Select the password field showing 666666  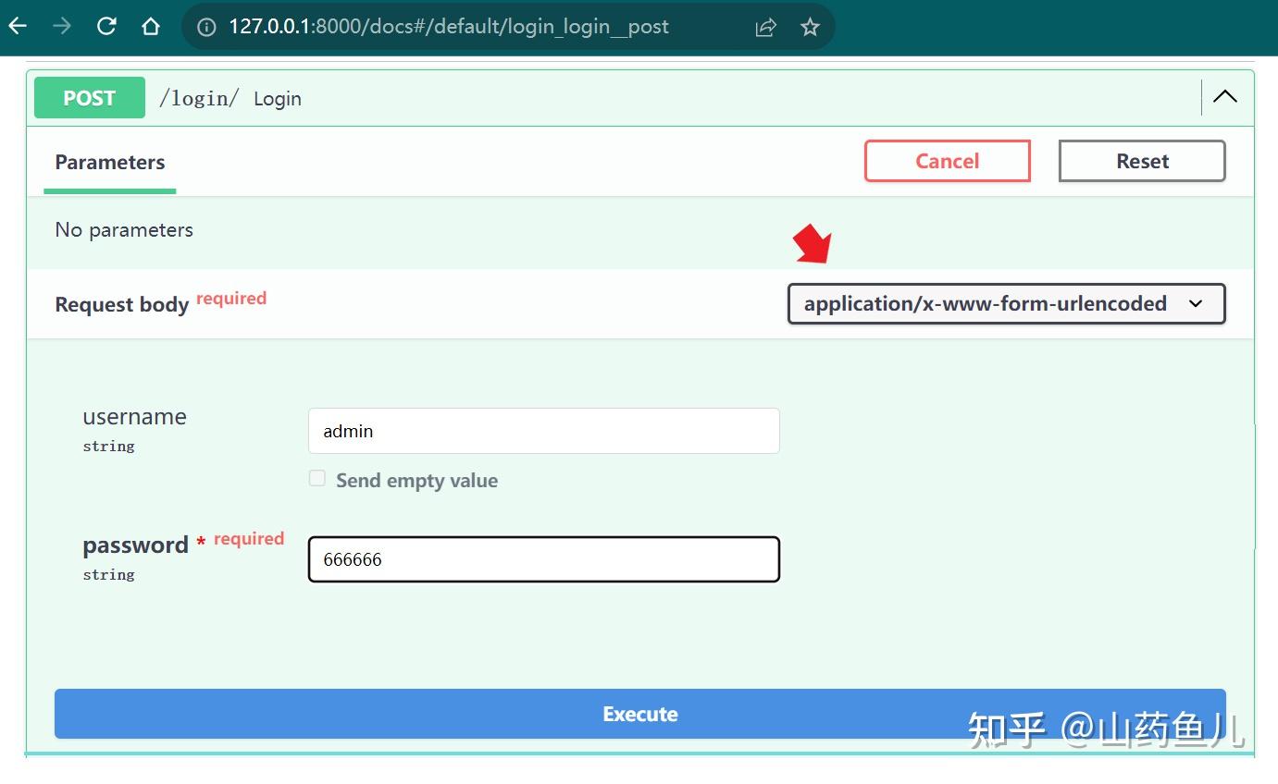(543, 558)
